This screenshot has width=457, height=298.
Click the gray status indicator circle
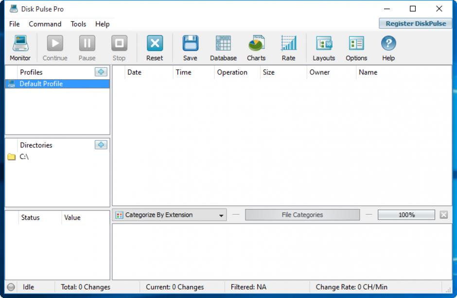[x=11, y=287]
